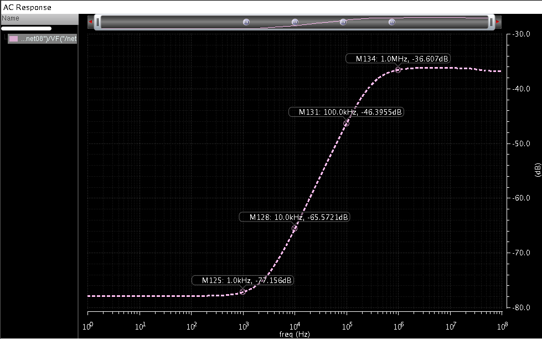Image resolution: width=542 pixels, height=339 pixels.
Task: Grab the left handle of the overview slider
Action: [98, 22]
